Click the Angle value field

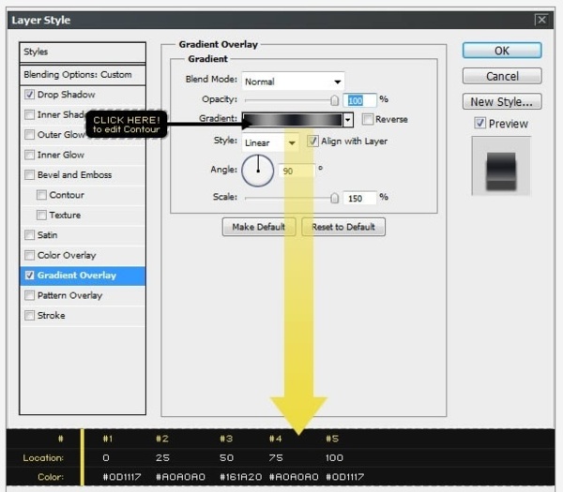click(x=297, y=171)
